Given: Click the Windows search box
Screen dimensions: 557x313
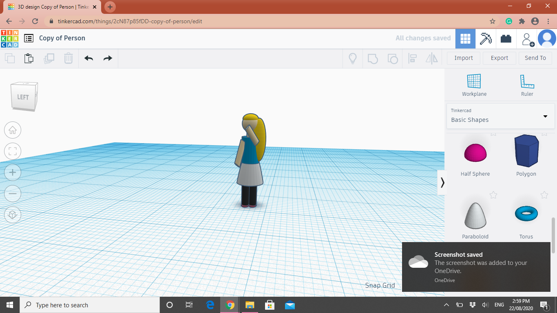Looking at the screenshot, I should [90, 305].
